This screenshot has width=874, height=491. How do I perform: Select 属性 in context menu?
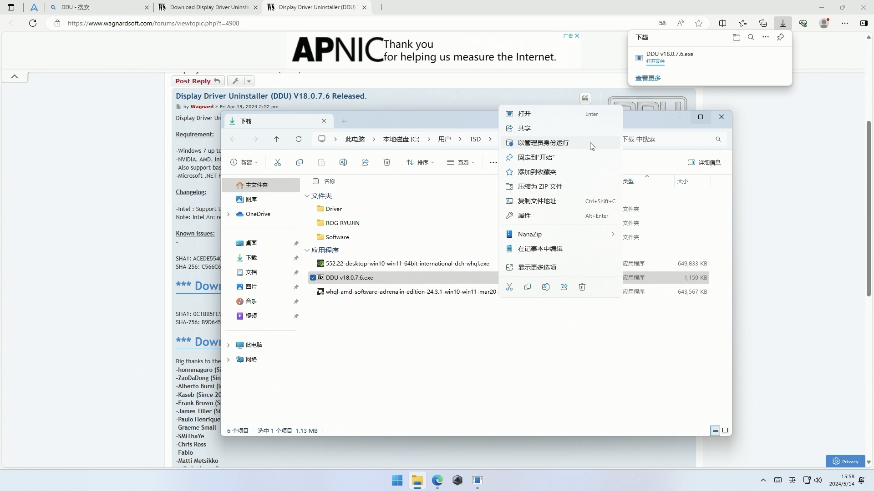(x=561, y=215)
